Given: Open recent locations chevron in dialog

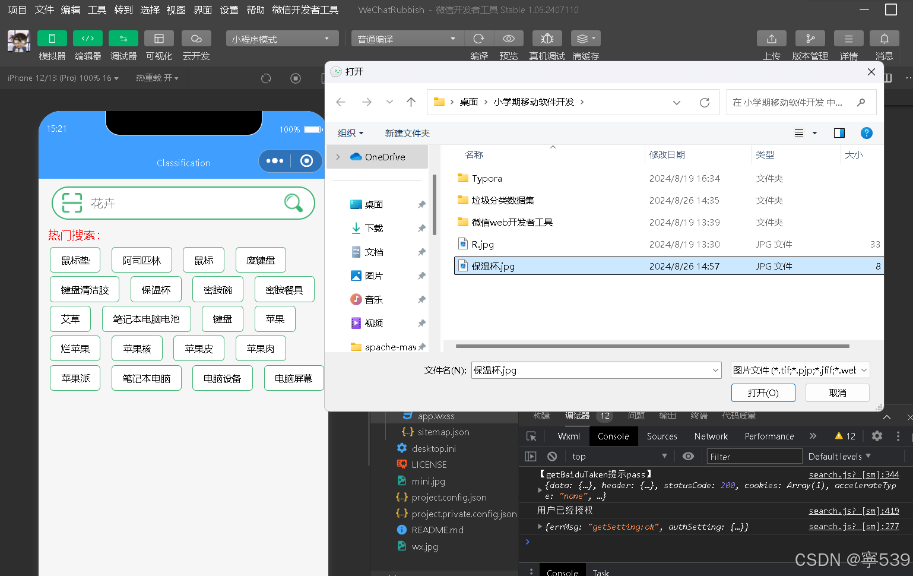Looking at the screenshot, I should coord(389,102).
